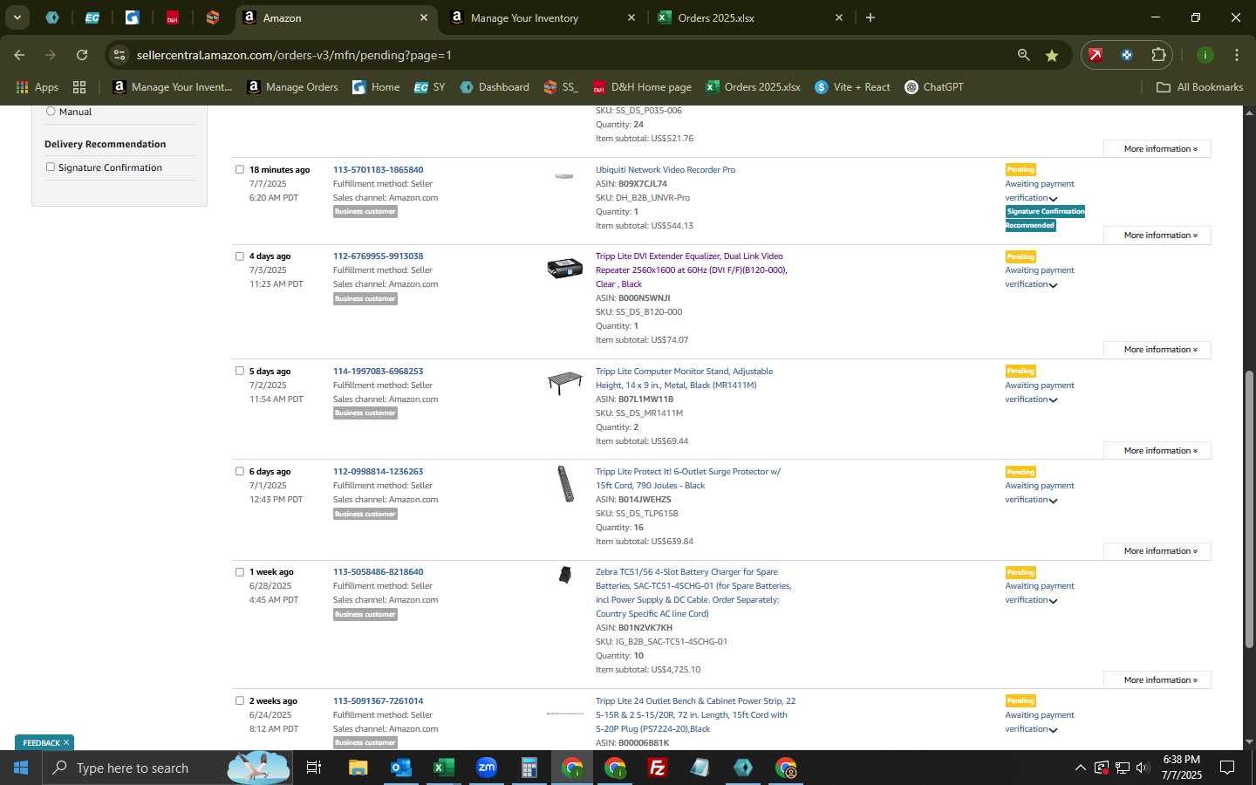This screenshot has width=1256, height=785.
Task: Open Tripp Lite Computer Monitor Stand product link
Action: (x=684, y=378)
